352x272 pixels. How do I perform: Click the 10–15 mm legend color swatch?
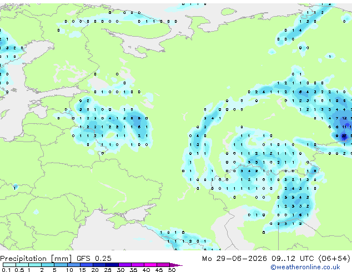74,265
